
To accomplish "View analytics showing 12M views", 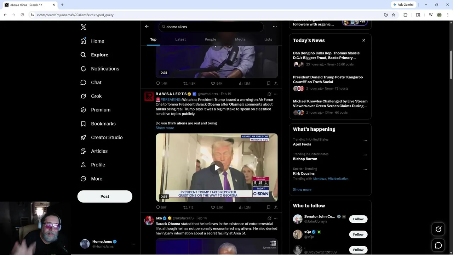I will 244,84.
